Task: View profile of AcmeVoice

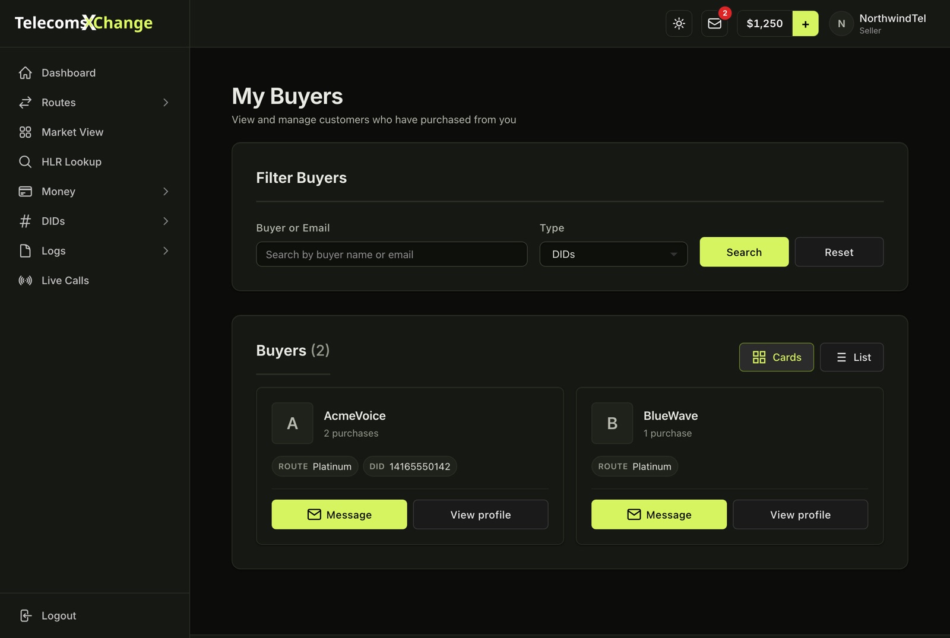Action: point(480,515)
